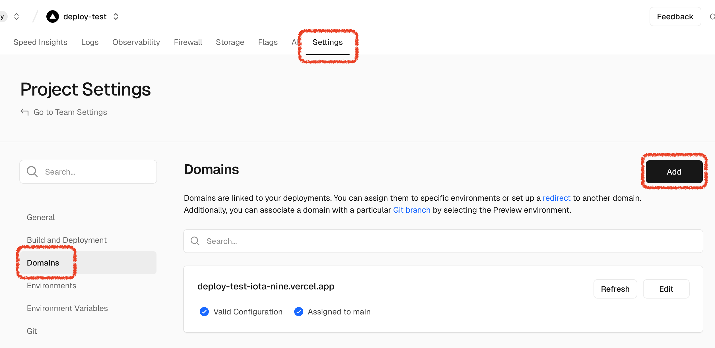Switch to the Observability tab

[x=136, y=42]
